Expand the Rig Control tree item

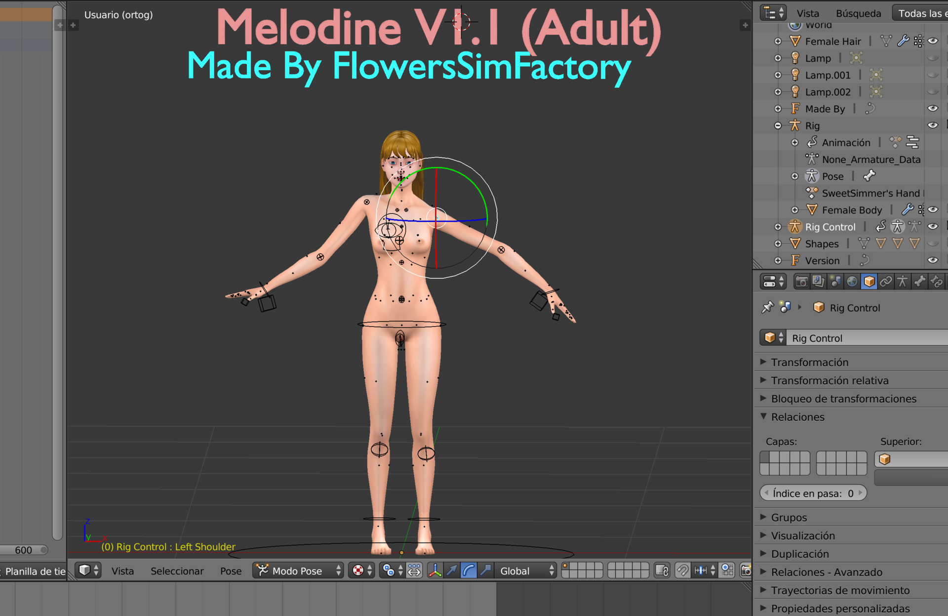point(778,227)
